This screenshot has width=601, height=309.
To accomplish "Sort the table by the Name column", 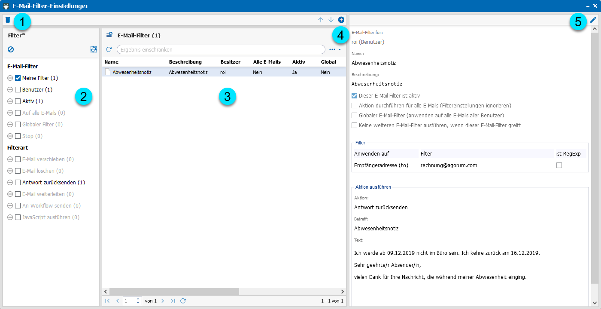I will click(112, 62).
